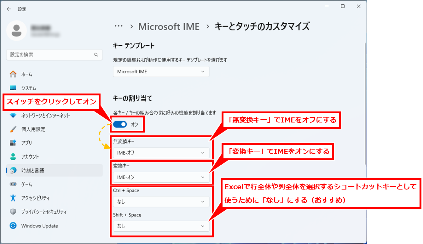
Task: Open ホーム in the sidebar
Action: pos(55,74)
